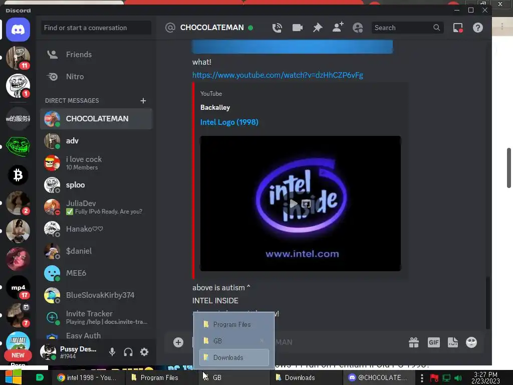
Task: Click the youtube.com watch link
Action: [278, 75]
